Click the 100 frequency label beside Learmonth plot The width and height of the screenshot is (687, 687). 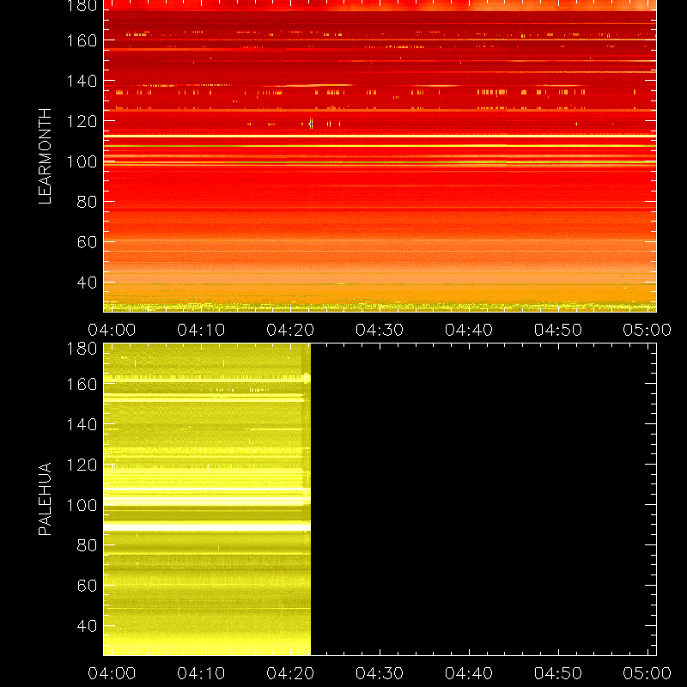[x=82, y=161]
